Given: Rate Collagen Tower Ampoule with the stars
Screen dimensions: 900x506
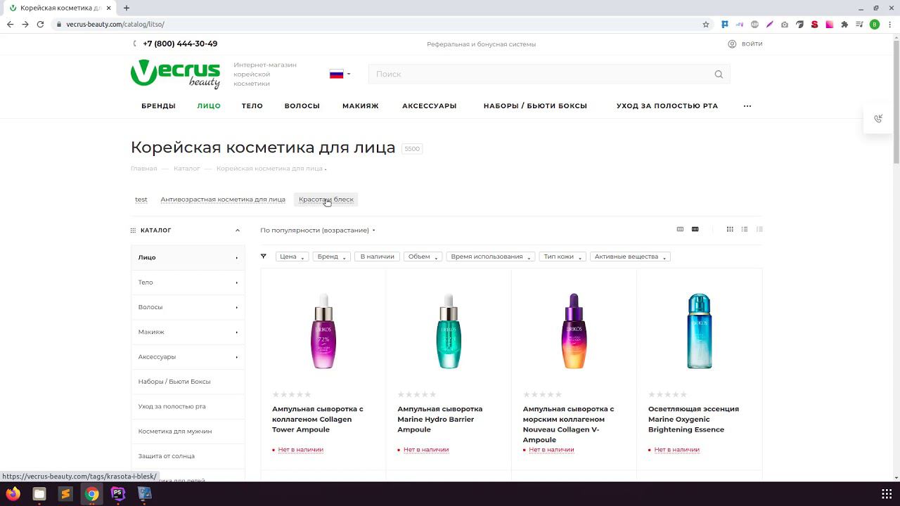Looking at the screenshot, I should (292, 395).
